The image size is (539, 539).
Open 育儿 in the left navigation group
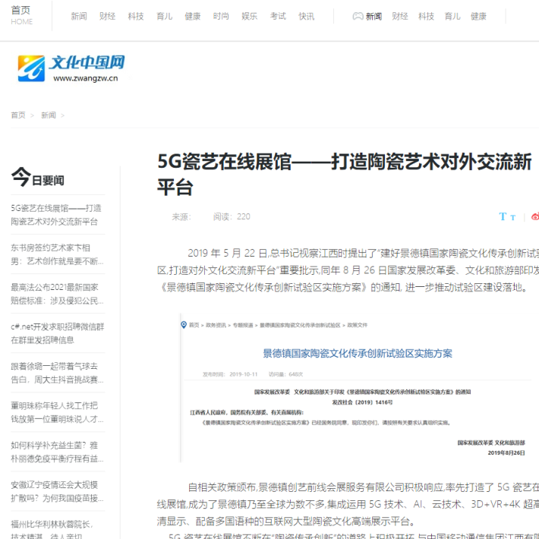164,16
